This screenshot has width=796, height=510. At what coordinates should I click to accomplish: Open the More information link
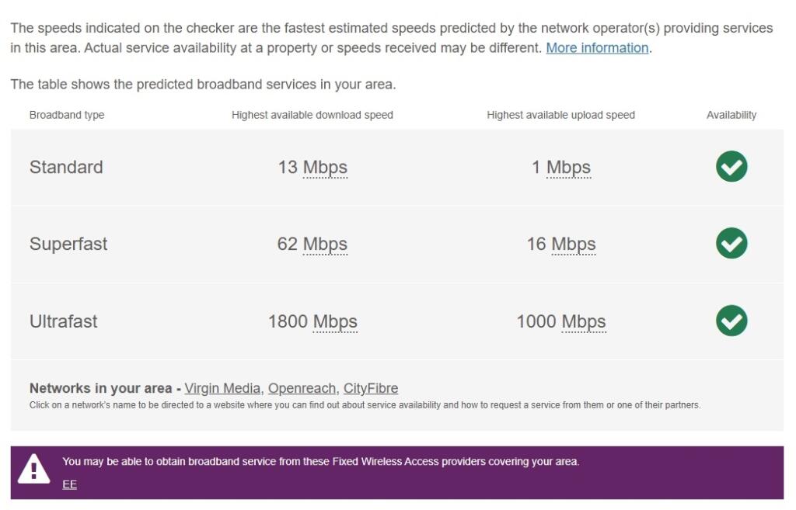click(x=597, y=47)
